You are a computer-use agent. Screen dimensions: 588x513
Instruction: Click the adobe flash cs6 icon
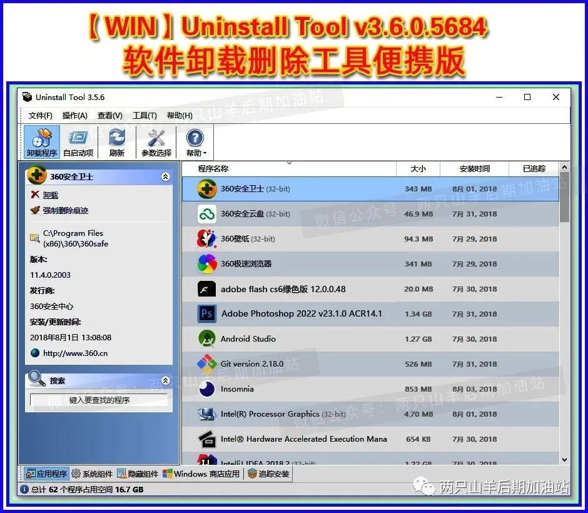[206, 289]
